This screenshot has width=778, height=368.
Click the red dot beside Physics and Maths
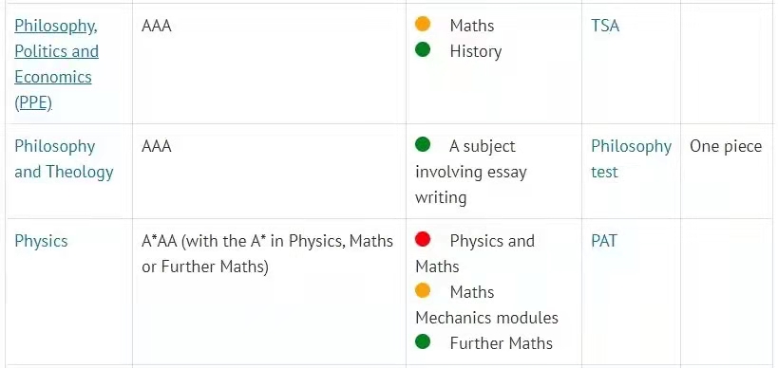(422, 239)
